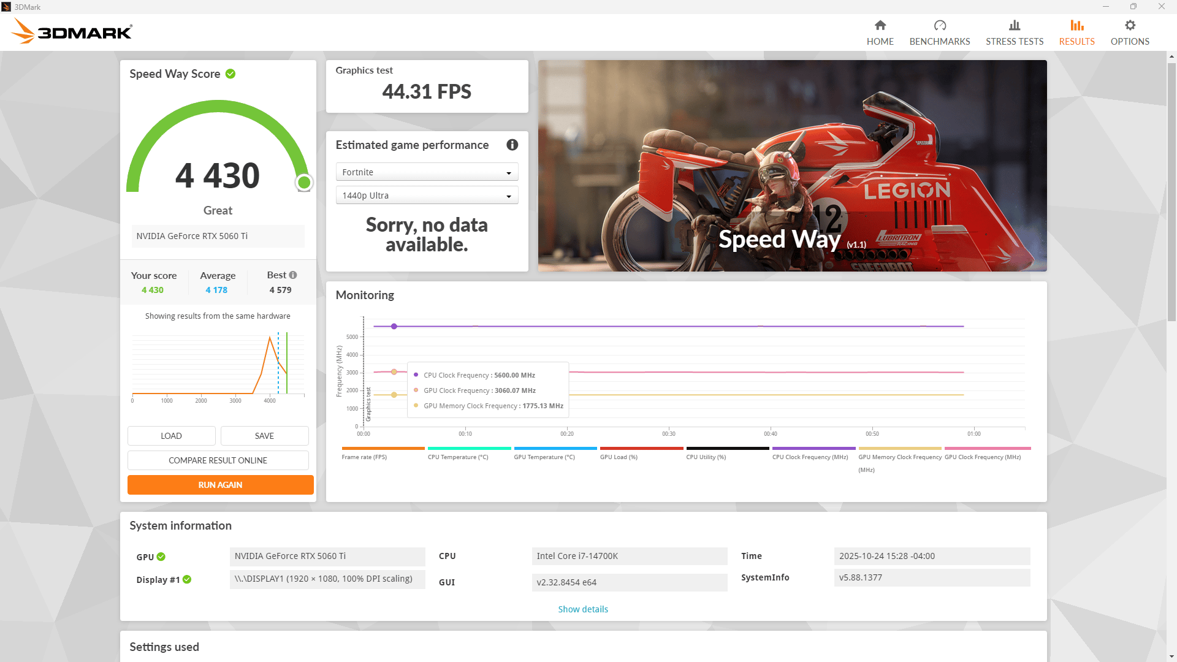The width and height of the screenshot is (1177, 662).
Task: Open Benchmarks gauge icon
Action: 940,25
